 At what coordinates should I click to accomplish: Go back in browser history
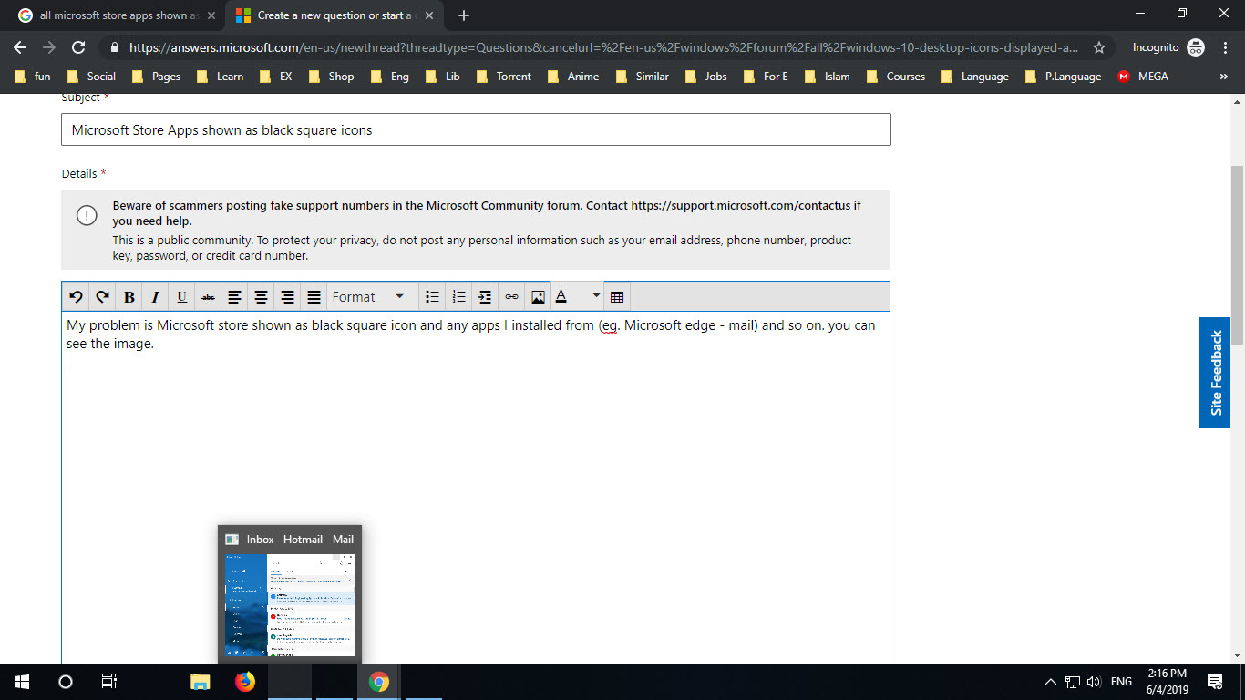(20, 47)
